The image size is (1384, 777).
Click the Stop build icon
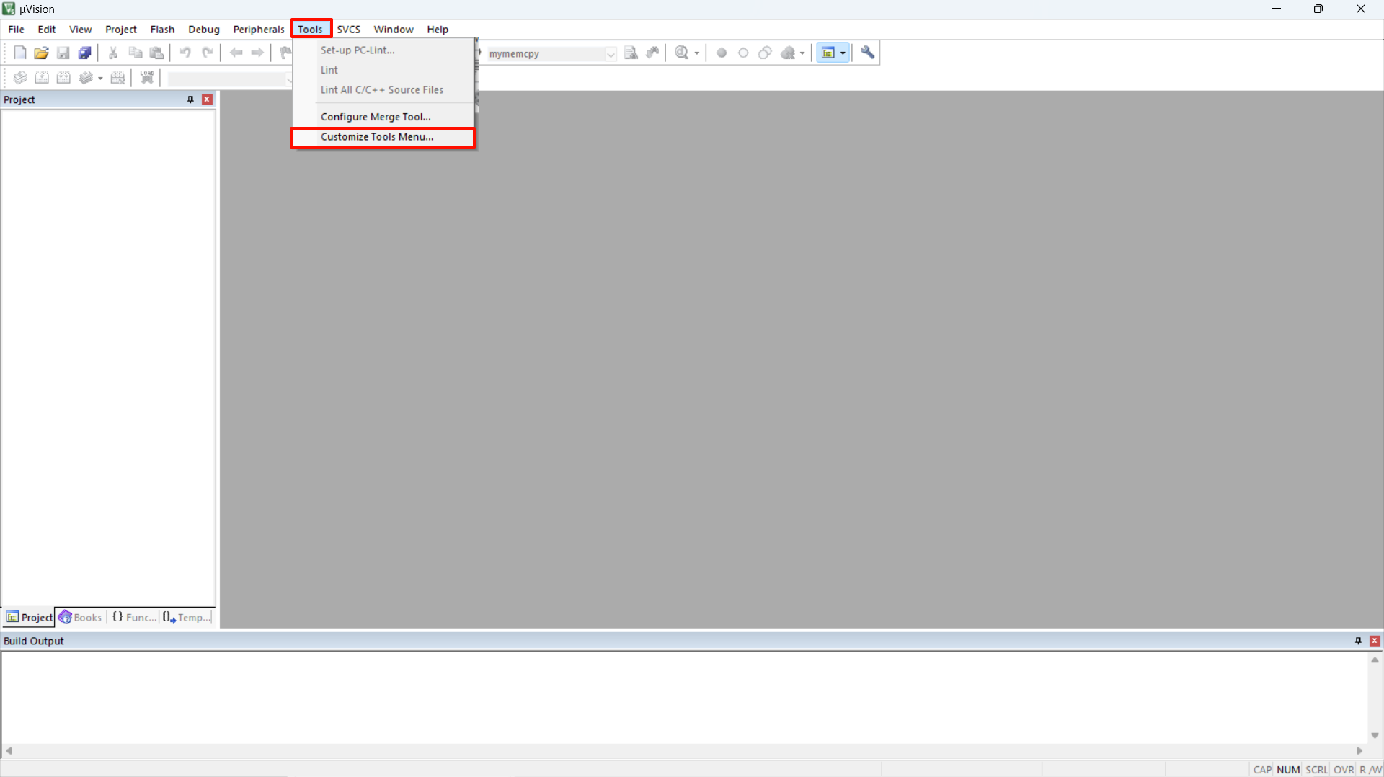click(118, 78)
